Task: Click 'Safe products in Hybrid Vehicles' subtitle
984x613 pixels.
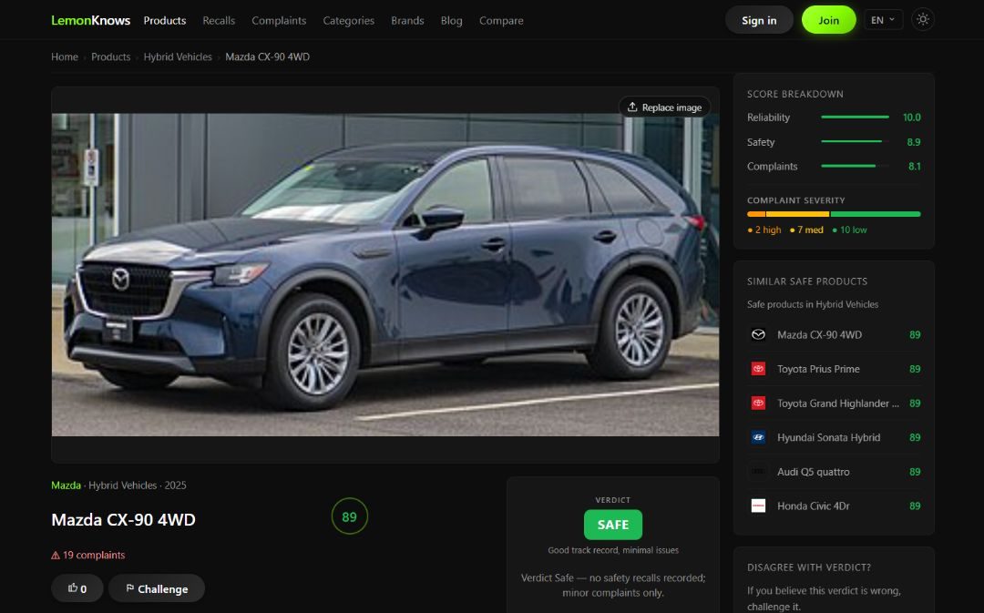Action: click(812, 304)
